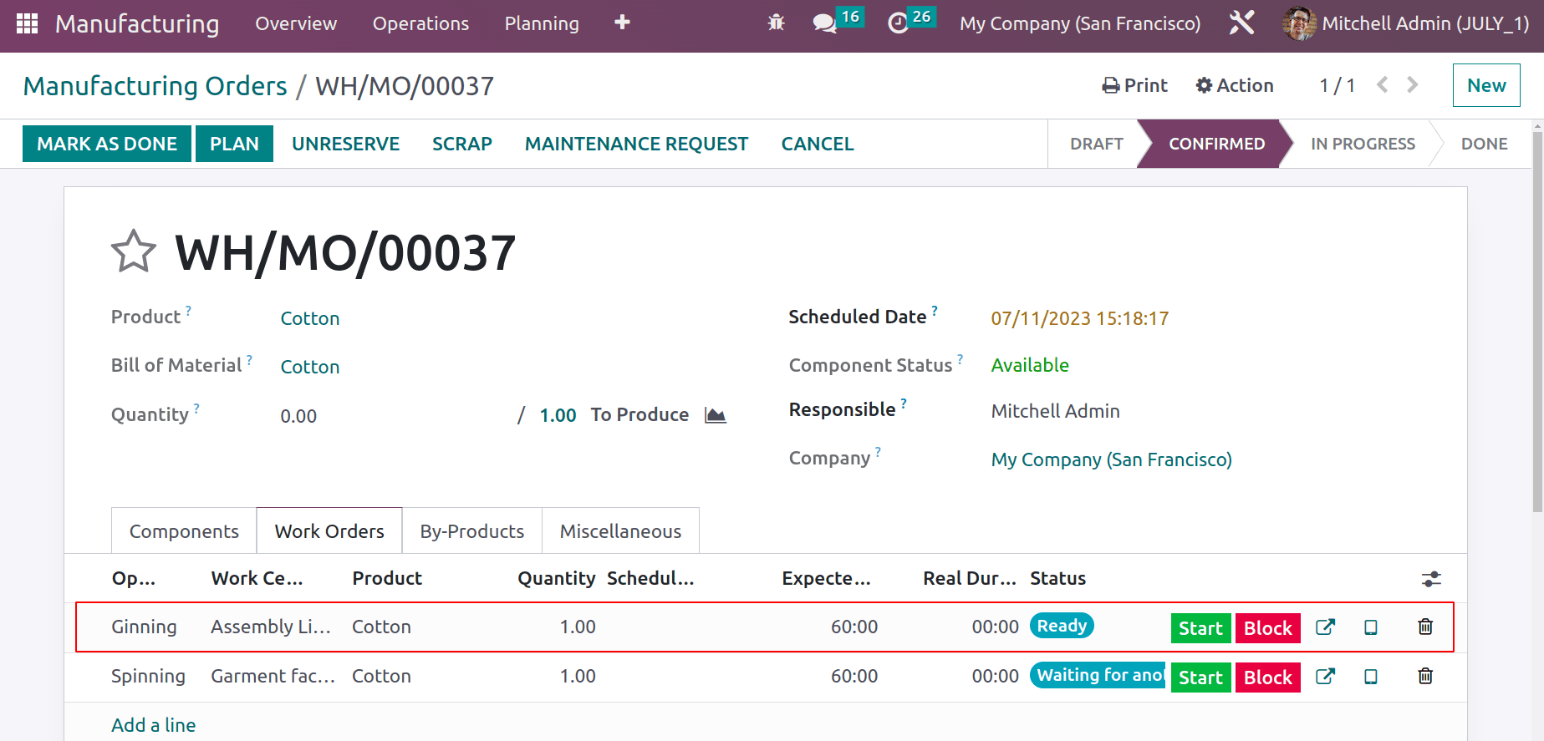1544x741 pixels.
Task: Click the Manufacturing app title
Action: click(137, 23)
